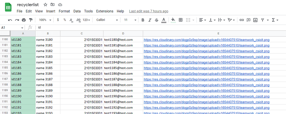Select column C header
The height and width of the screenshot is (114, 286).
(x=82, y=34)
